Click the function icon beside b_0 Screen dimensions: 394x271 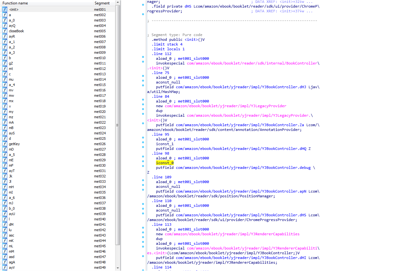tap(5, 208)
